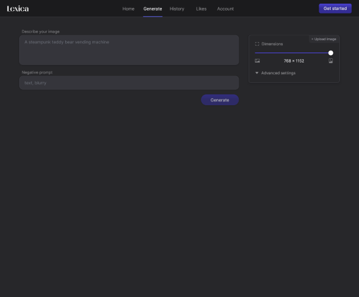
Task: Focus the Describe your image field
Action: tap(129, 50)
